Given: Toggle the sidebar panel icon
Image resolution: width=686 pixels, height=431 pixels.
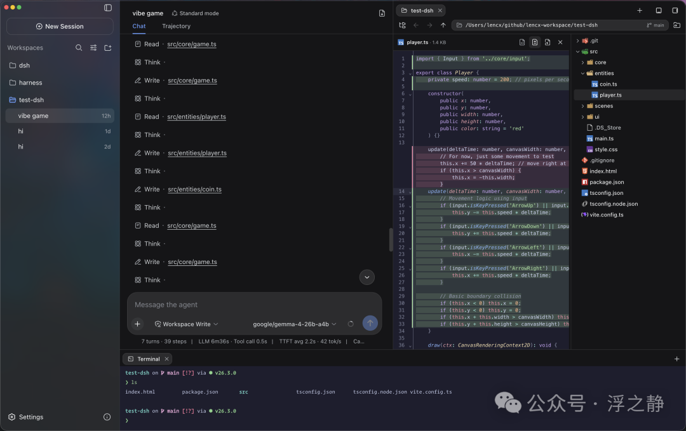Looking at the screenshot, I should (107, 8).
